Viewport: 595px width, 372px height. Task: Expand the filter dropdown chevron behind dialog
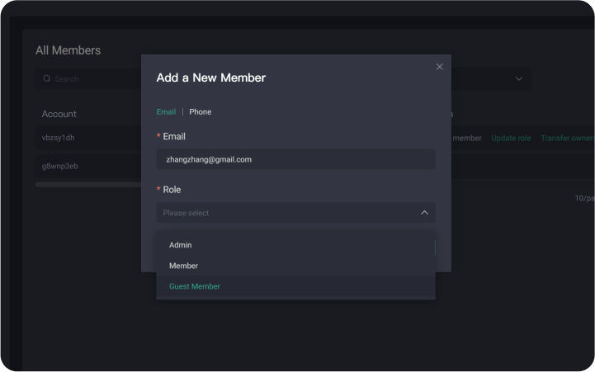(x=518, y=79)
